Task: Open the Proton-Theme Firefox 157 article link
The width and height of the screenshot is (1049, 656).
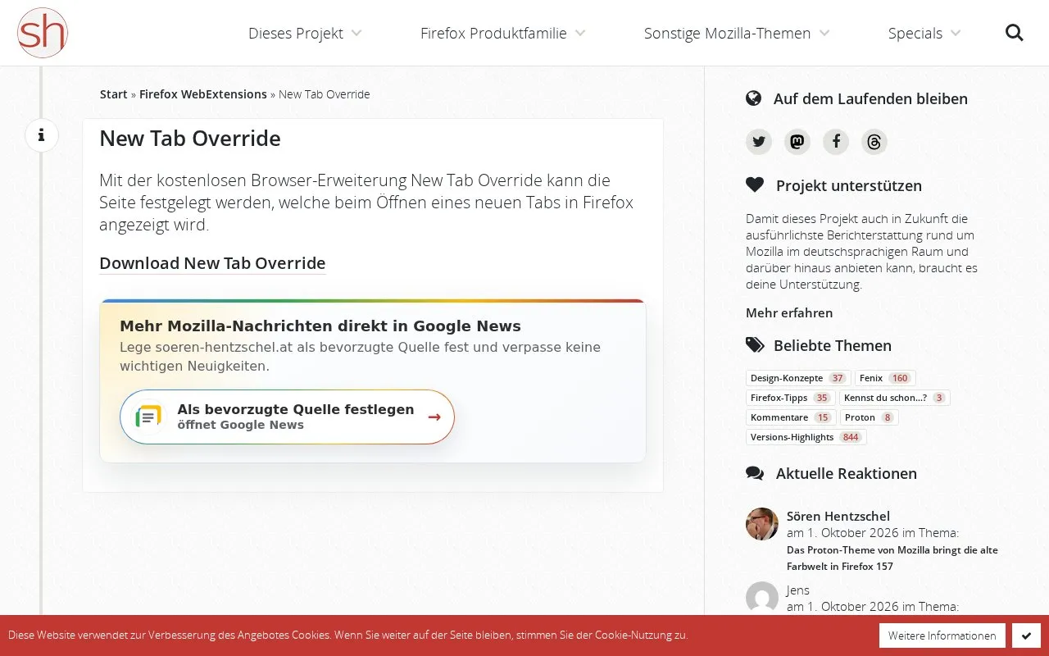Action: pyautogui.click(x=892, y=558)
